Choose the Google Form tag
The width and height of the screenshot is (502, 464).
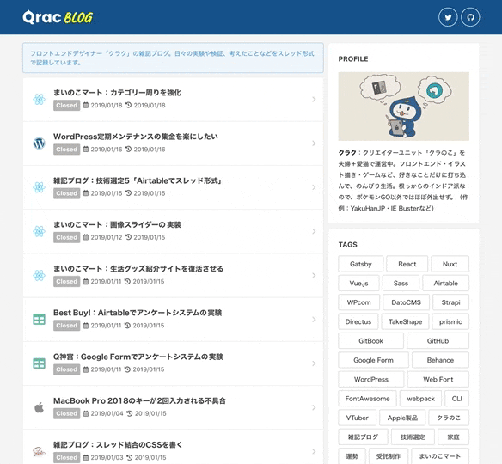[373, 360]
